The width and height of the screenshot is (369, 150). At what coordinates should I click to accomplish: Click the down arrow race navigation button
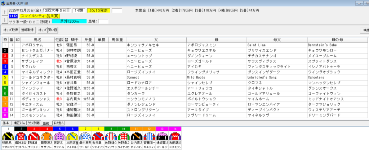point(4,20)
